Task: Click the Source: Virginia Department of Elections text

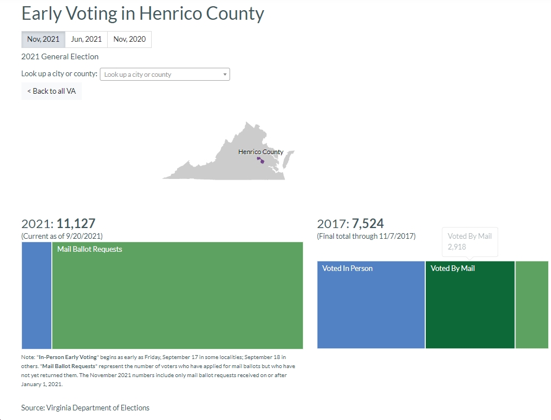Action: tap(85, 408)
